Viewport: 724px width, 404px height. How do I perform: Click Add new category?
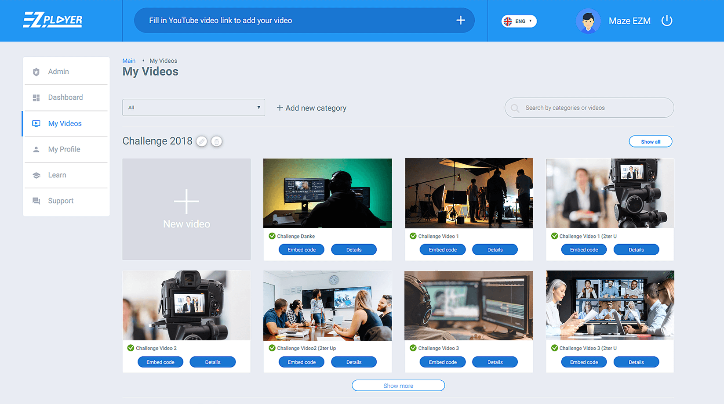coord(311,108)
